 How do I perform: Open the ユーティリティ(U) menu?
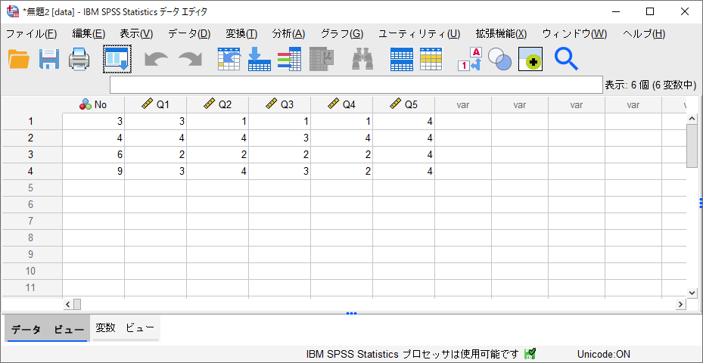[419, 33]
